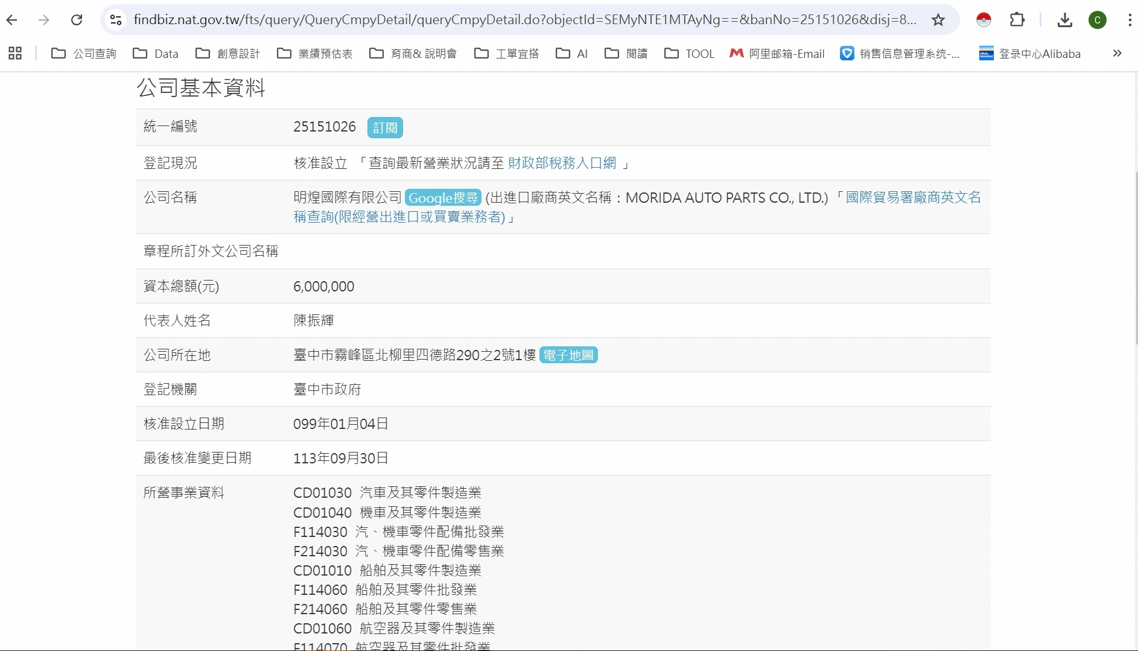Open the 阿里邮箱-Email bookmark
1138x651 pixels.
[x=777, y=54]
